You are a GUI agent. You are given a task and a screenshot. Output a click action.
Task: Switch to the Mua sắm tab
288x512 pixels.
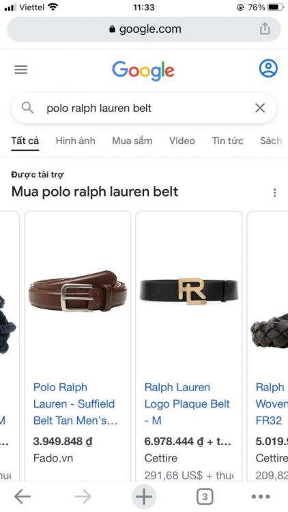click(x=132, y=141)
